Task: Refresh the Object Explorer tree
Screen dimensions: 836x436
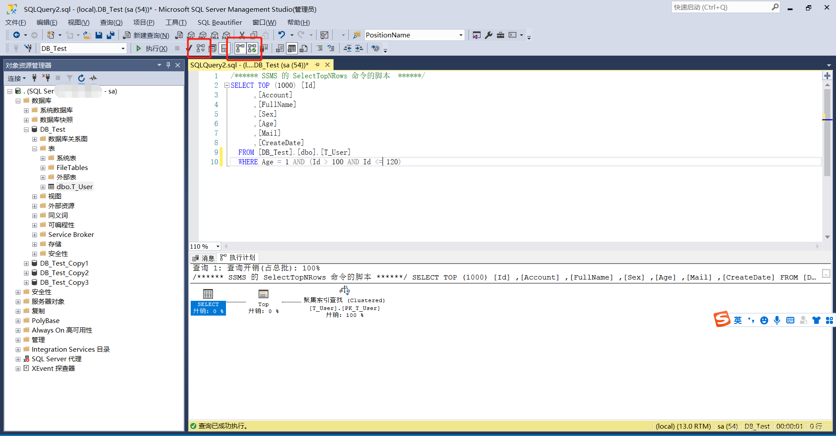Action: tap(81, 78)
